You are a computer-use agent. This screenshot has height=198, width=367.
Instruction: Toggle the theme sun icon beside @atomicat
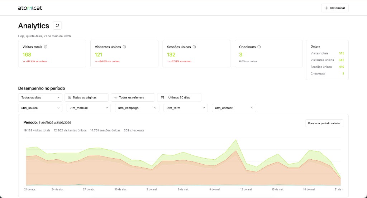[x=327, y=8]
